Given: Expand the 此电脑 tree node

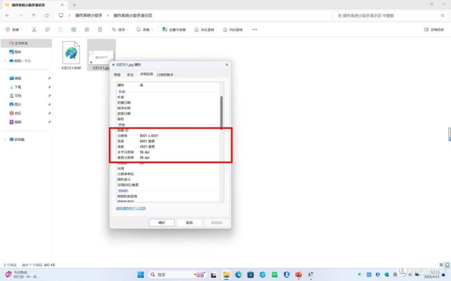Looking at the screenshot, I should pos(5,139).
